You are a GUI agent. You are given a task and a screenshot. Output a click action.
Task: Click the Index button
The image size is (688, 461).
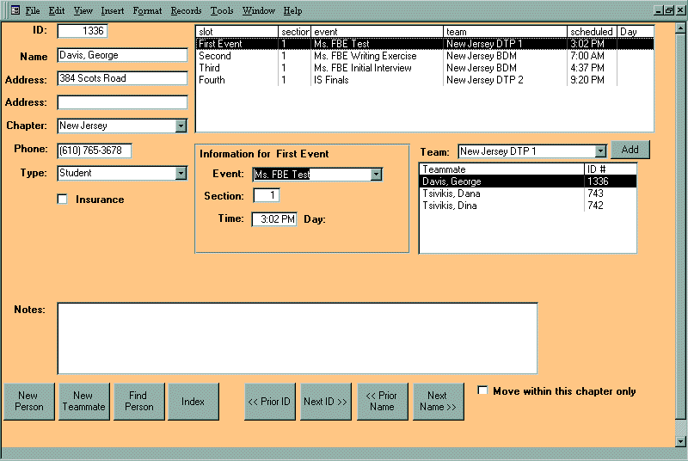(193, 402)
